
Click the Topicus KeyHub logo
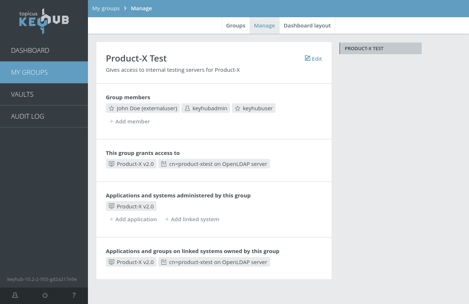coord(44,21)
